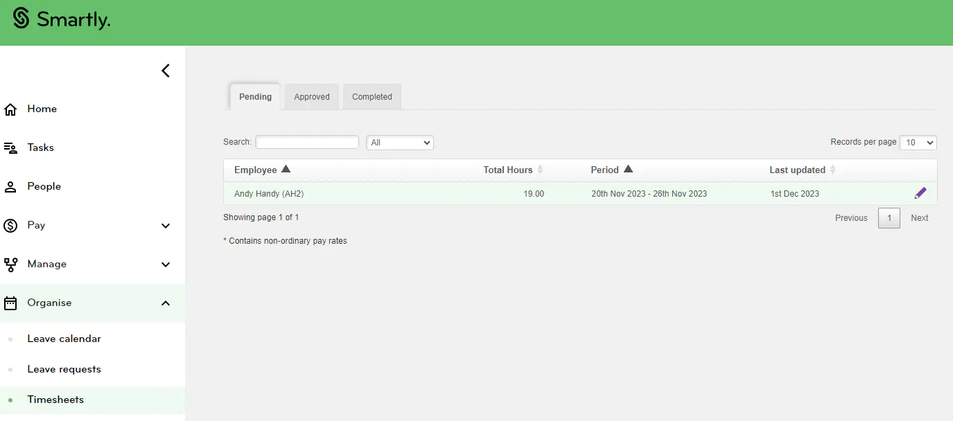Click the Home icon in the sidebar

[x=10, y=108]
